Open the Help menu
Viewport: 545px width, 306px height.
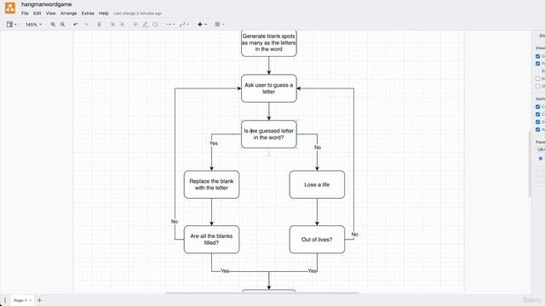tap(104, 14)
